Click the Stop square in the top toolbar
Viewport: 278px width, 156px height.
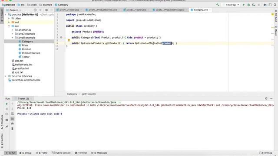(259, 5)
